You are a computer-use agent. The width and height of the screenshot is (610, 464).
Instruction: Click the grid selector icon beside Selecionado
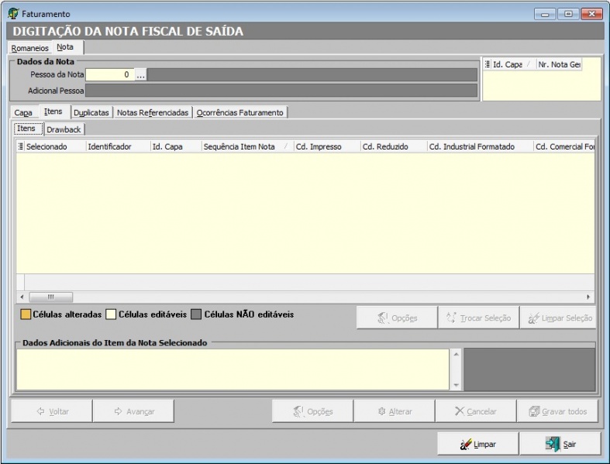click(21, 146)
